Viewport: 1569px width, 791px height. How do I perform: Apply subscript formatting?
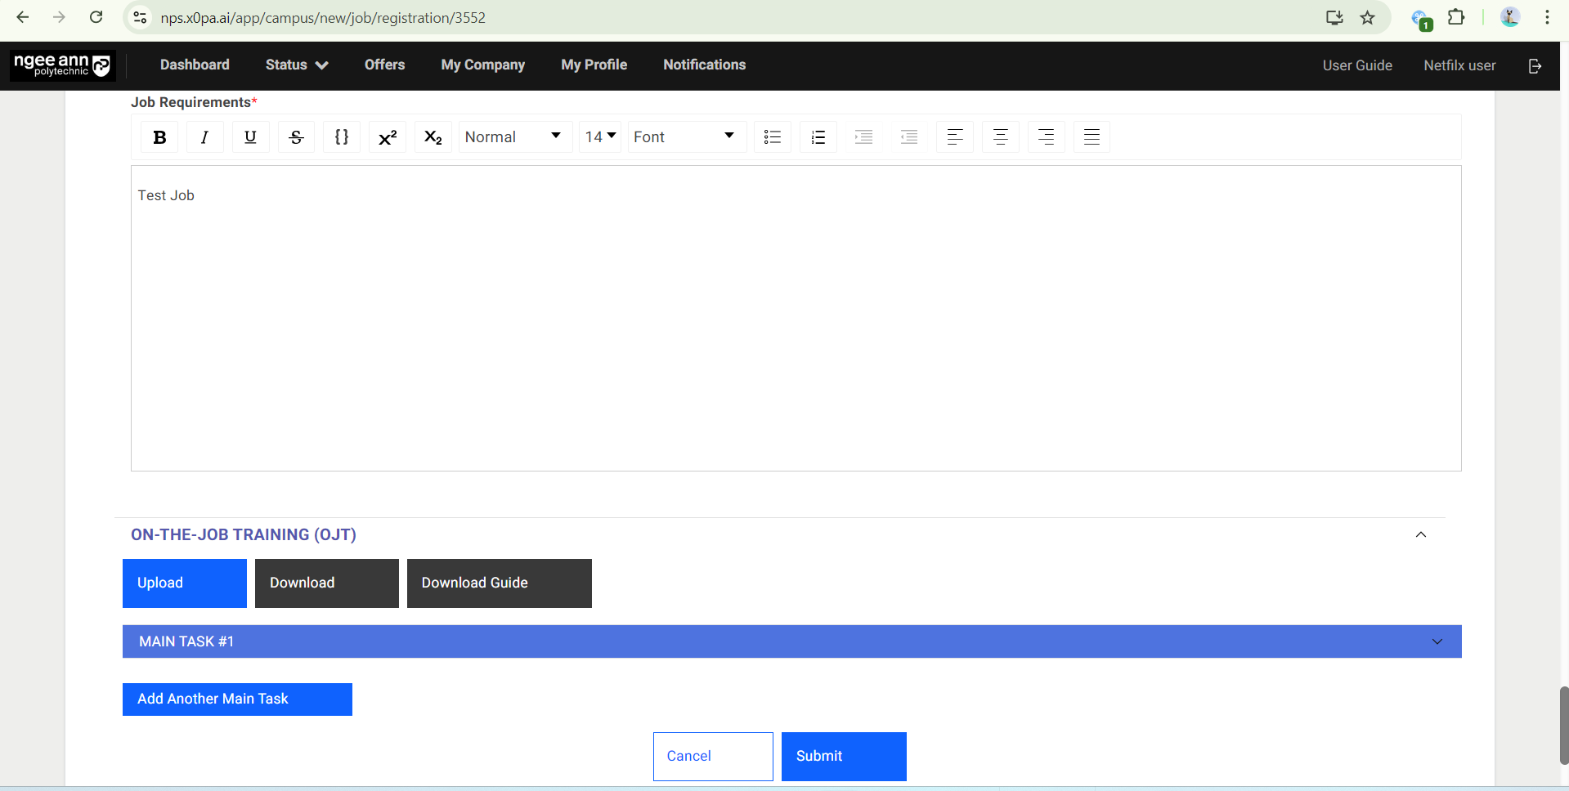(433, 137)
